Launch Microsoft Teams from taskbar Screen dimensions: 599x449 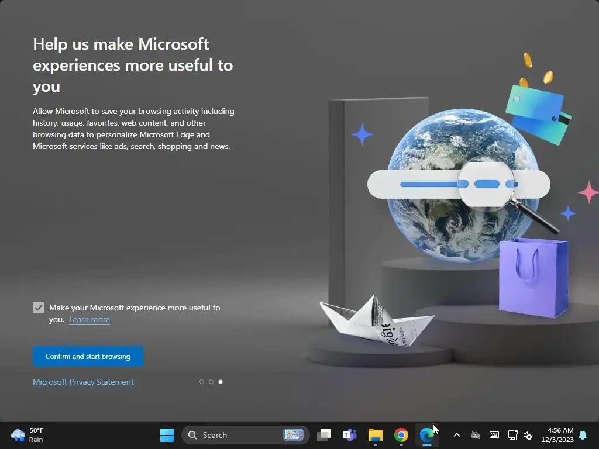[x=350, y=435]
